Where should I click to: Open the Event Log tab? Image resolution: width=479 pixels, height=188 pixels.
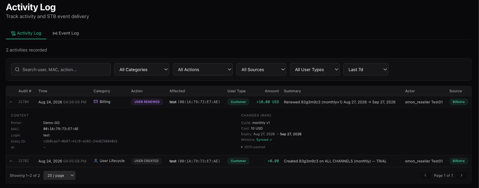click(x=66, y=33)
